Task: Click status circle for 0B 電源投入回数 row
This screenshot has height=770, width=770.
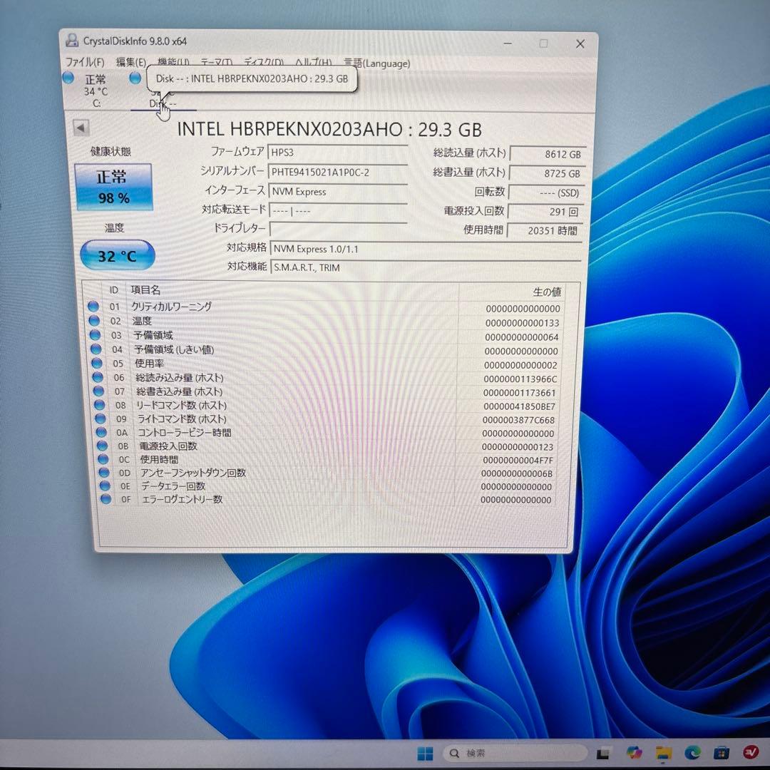Action: click(102, 446)
